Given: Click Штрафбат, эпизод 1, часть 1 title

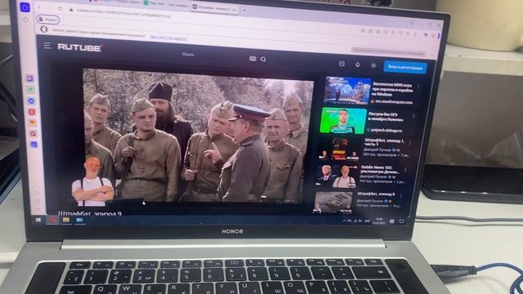Looking at the screenshot, I should point(384,143).
